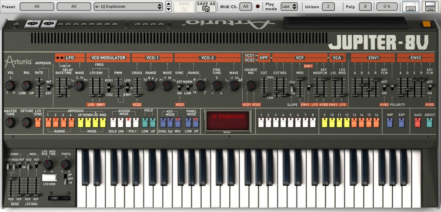The height and width of the screenshot is (212, 441).
Task: Select patch button 8
Action: (313, 123)
